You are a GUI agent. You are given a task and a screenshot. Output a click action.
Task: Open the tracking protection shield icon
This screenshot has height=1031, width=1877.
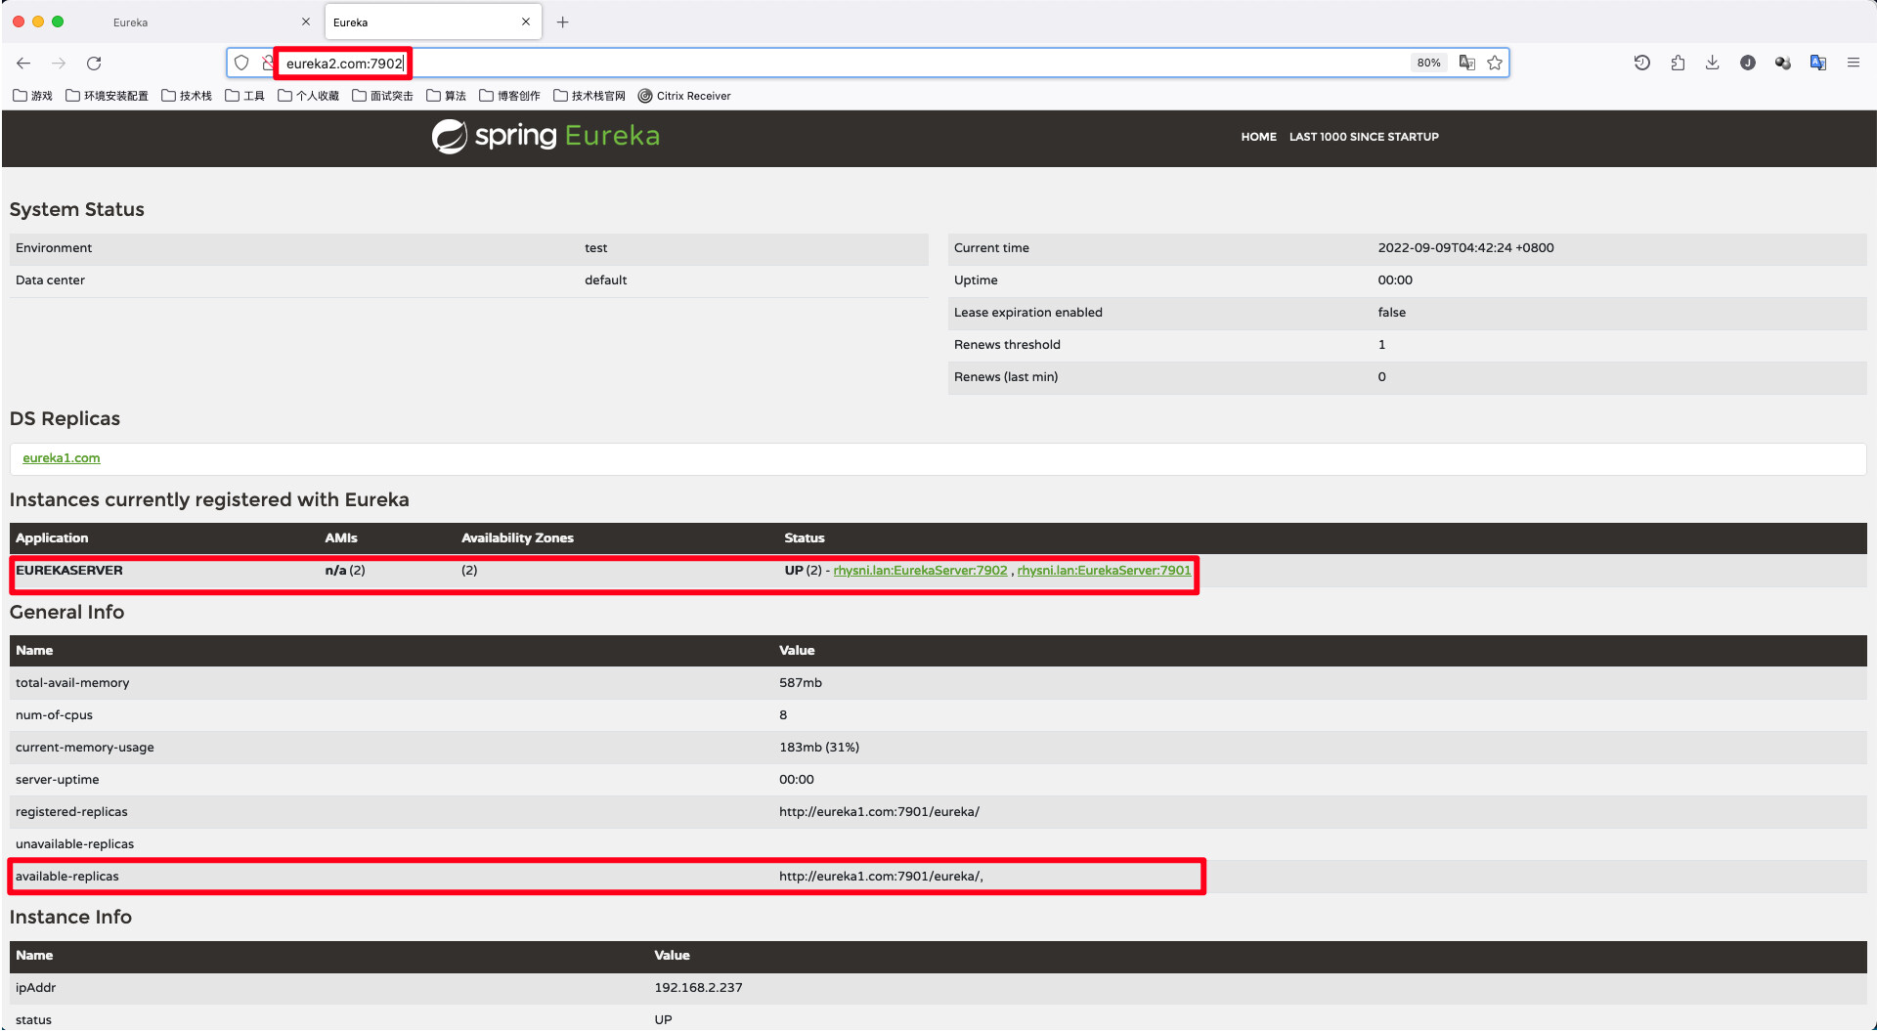tap(241, 64)
